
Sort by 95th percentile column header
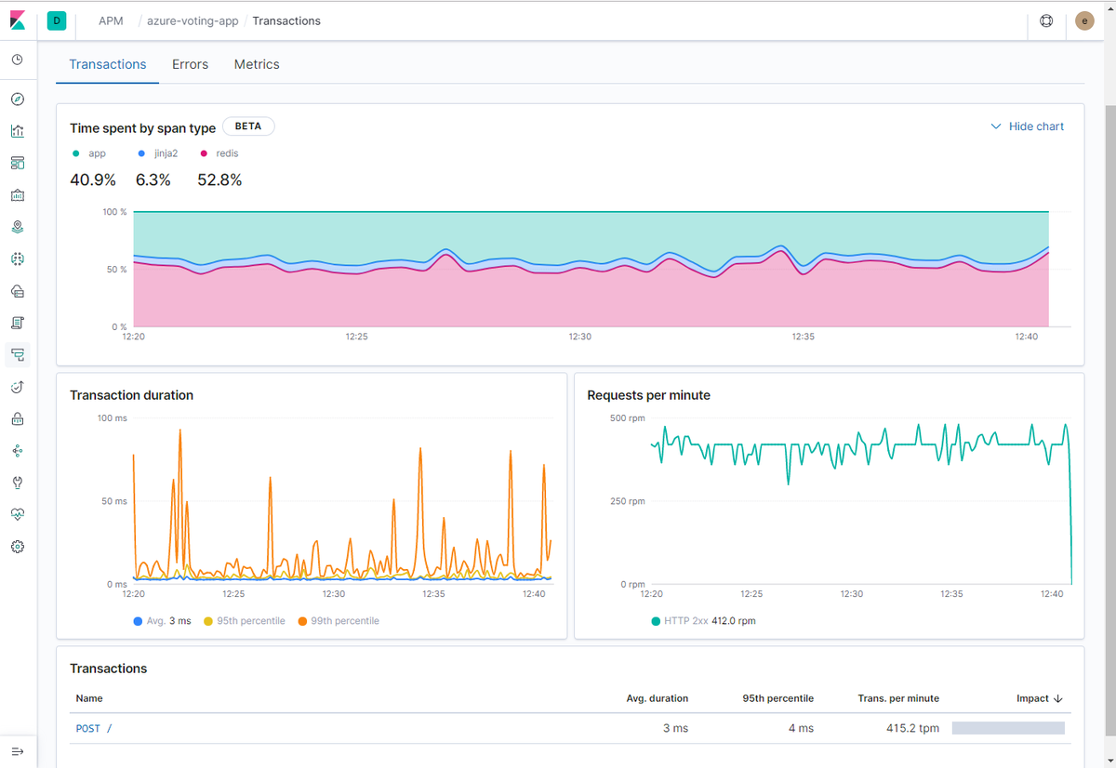point(778,698)
